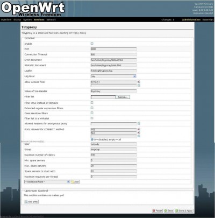Edit the Value of Via-Header field

[x=113, y=91]
